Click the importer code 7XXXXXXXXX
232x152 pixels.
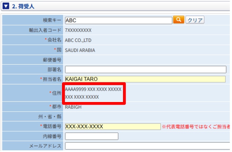[x=78, y=30]
